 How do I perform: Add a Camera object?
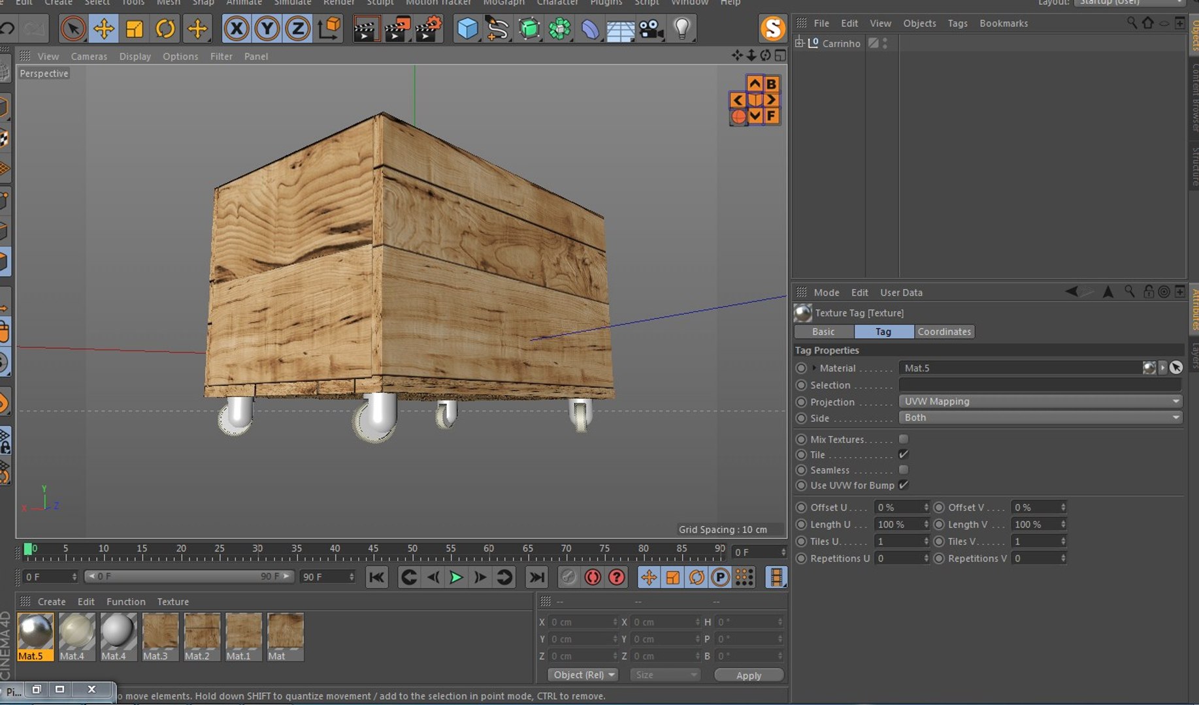651,29
